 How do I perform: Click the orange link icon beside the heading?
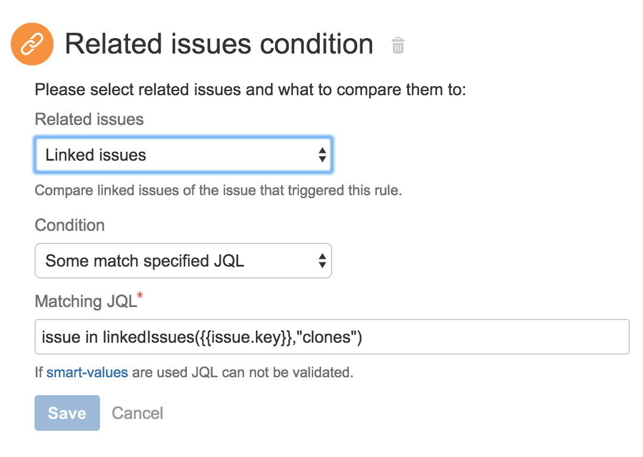coord(32,45)
